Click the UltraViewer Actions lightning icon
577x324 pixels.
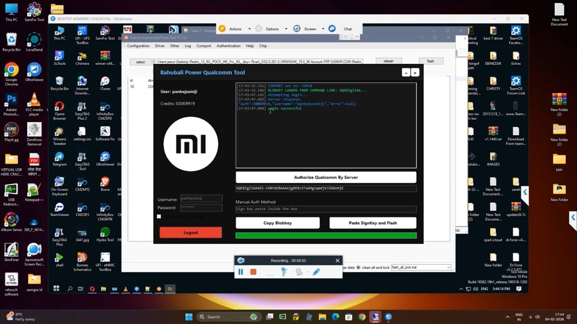222,29
